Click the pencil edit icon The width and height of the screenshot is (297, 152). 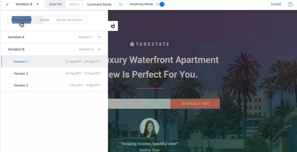(7, 4)
